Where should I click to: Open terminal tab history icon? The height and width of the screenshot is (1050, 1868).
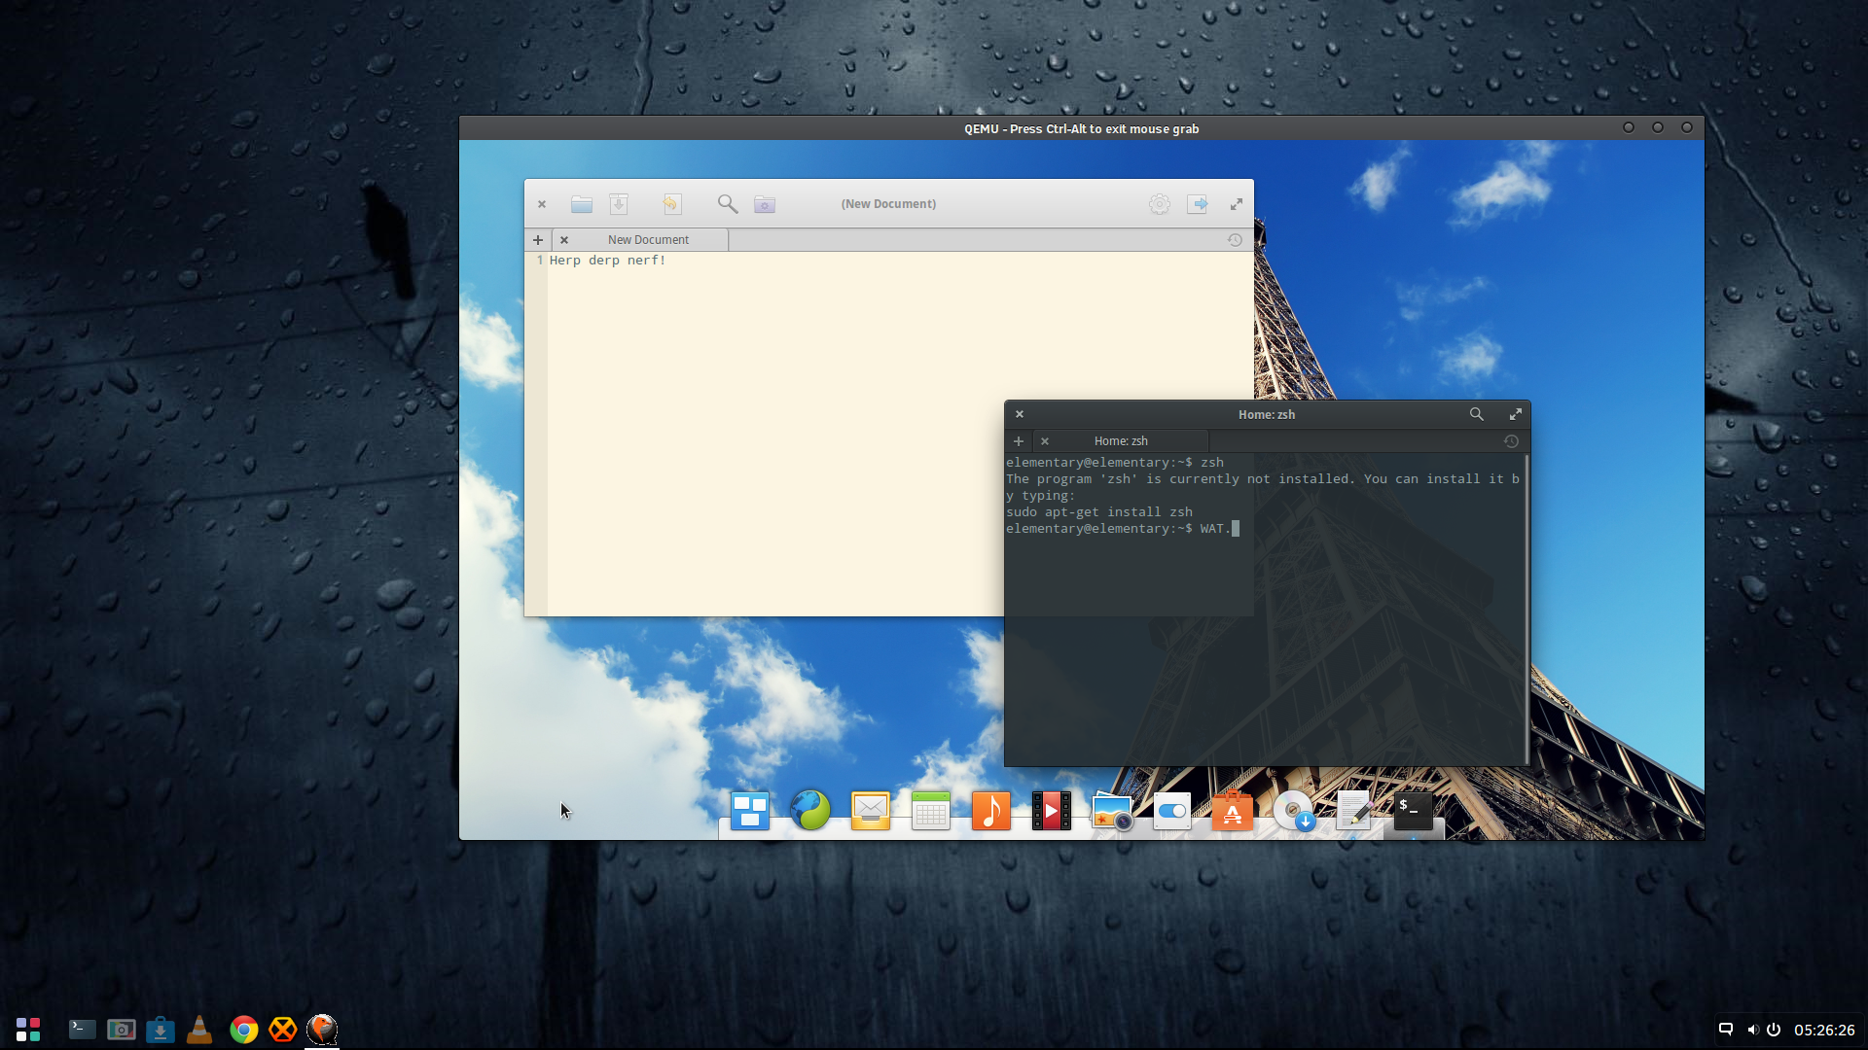tap(1511, 441)
